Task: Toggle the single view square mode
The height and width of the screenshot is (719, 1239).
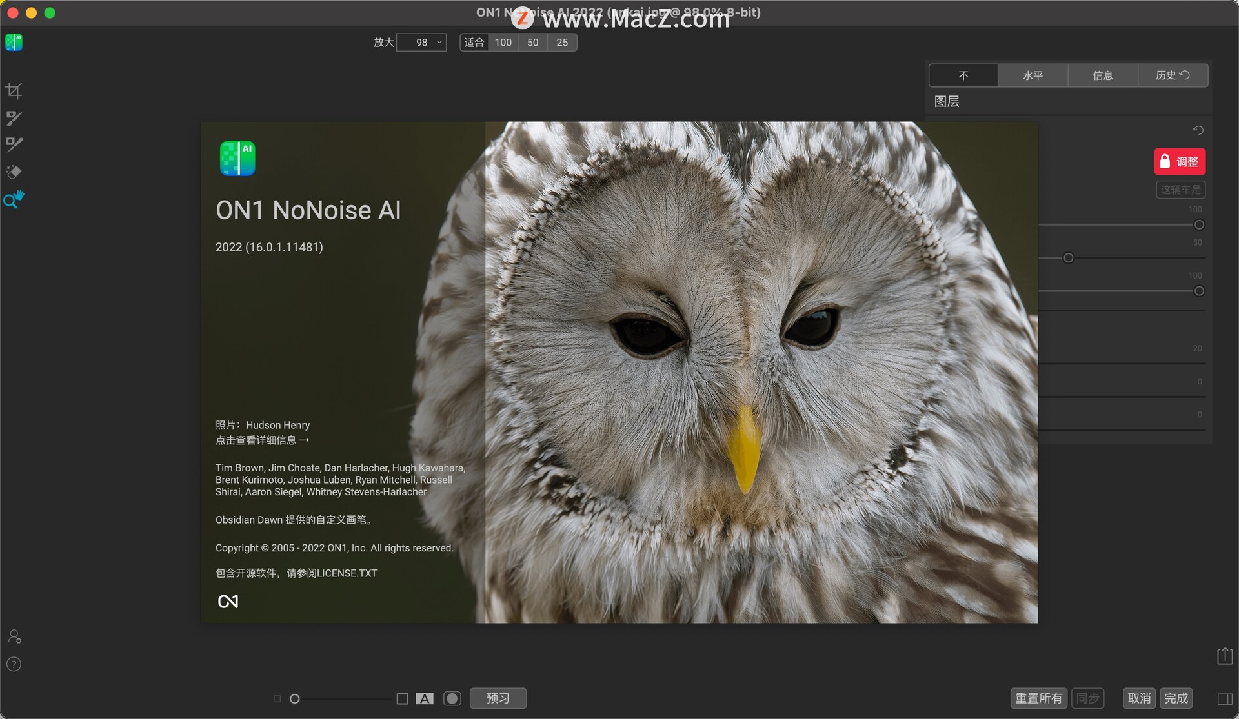Action: (x=403, y=698)
